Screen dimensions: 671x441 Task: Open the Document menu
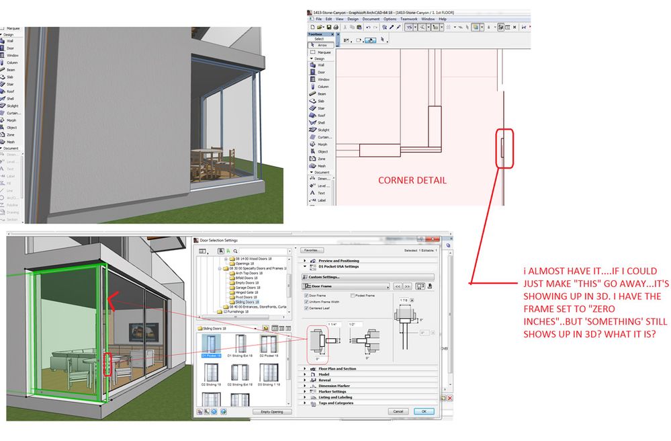coord(371,19)
